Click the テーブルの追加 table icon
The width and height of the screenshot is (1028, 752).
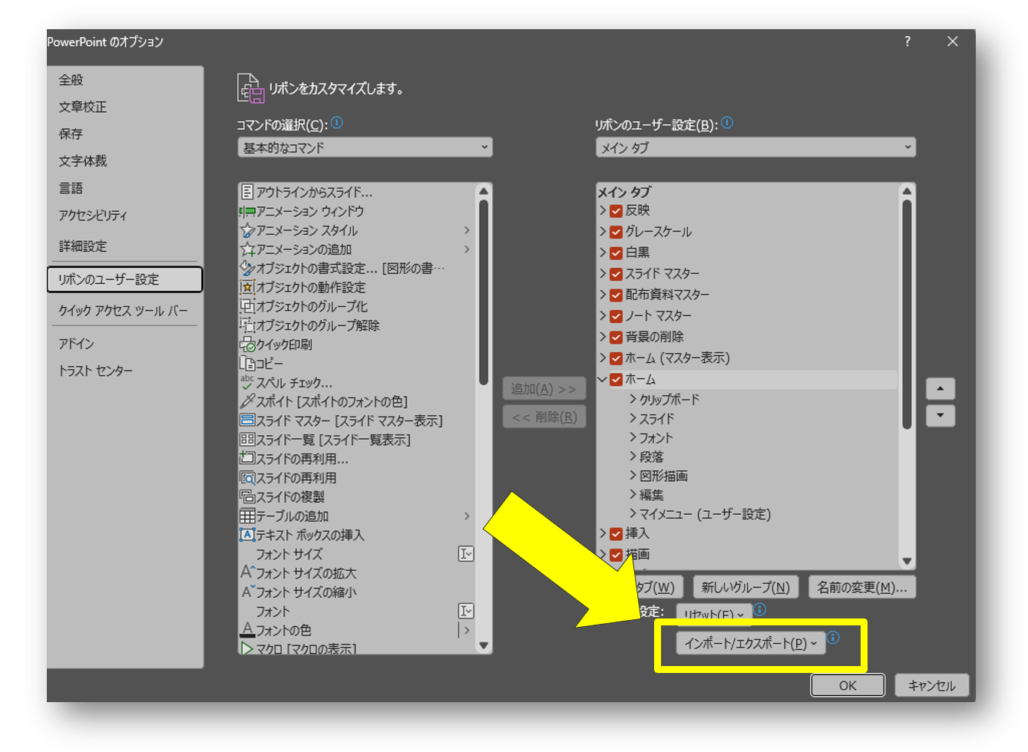247,516
